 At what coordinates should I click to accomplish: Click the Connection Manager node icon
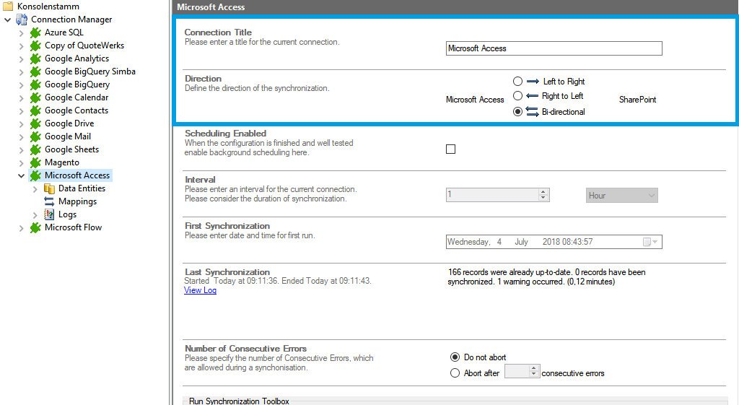pyautogui.click(x=22, y=19)
